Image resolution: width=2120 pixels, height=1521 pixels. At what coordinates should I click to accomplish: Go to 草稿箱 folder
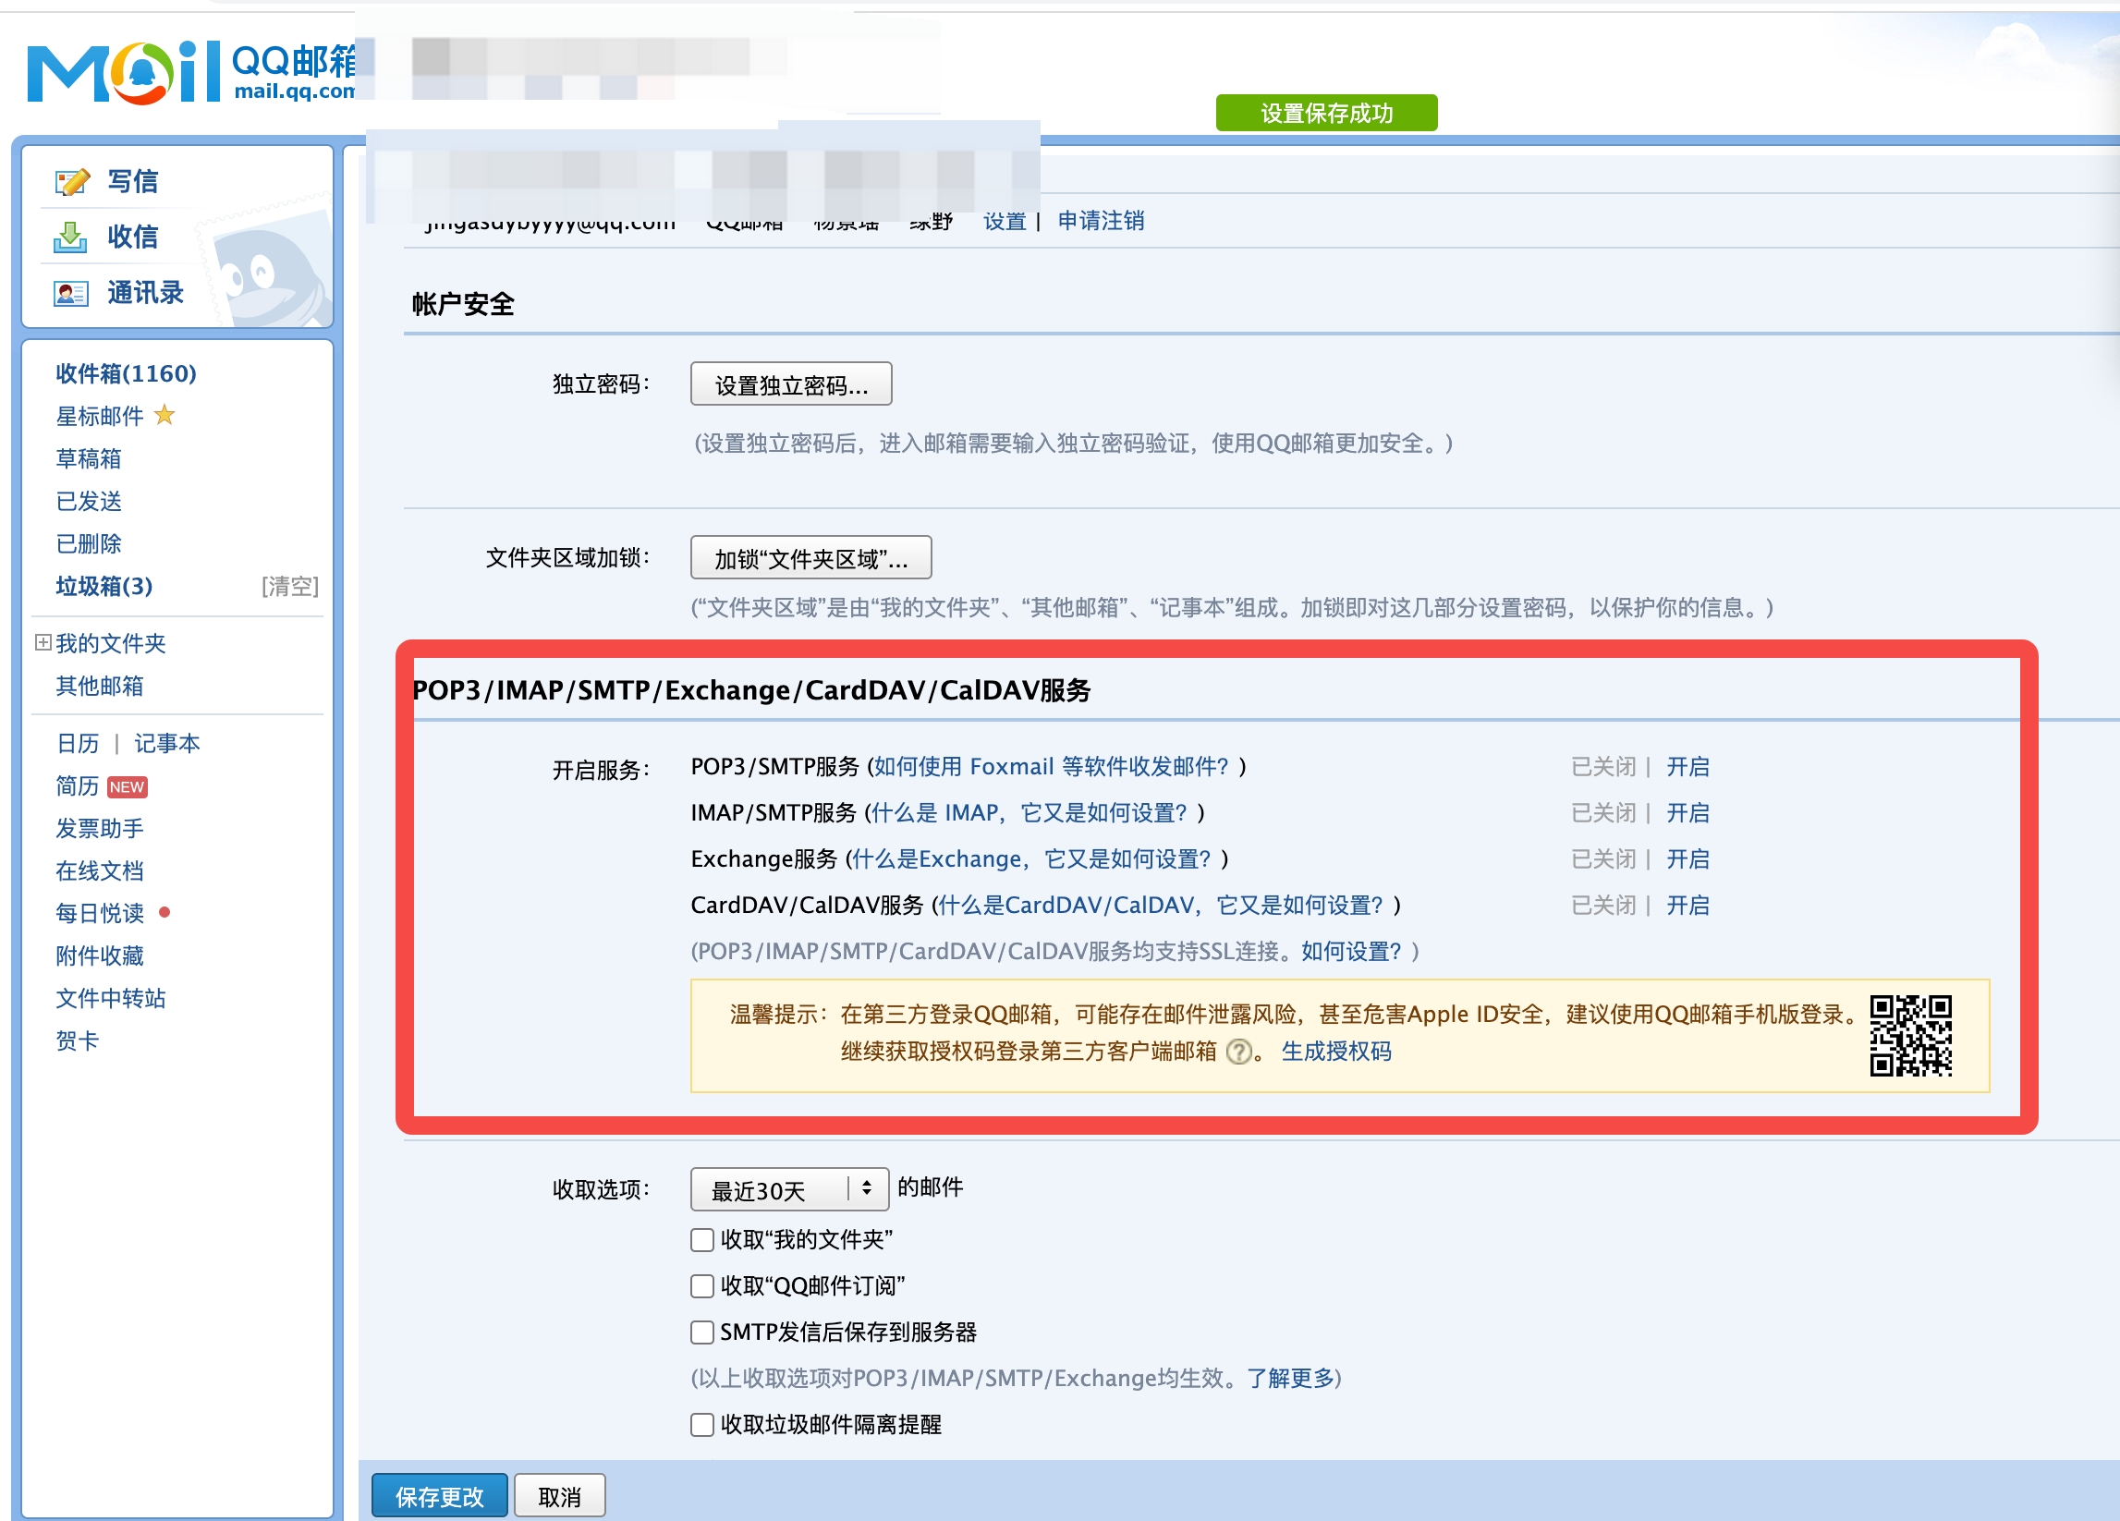click(89, 459)
